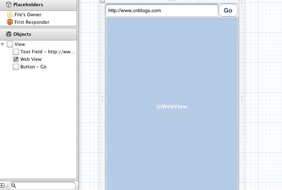The image size is (282, 190).
Task: Click the Web View object icon
Action: pyautogui.click(x=16, y=59)
